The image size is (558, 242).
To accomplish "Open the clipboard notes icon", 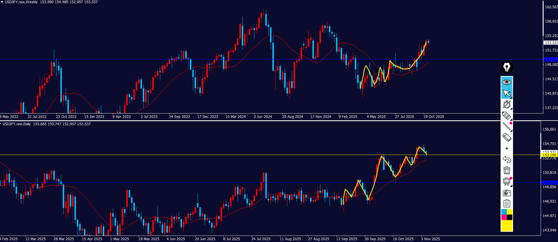I will pos(506,203).
